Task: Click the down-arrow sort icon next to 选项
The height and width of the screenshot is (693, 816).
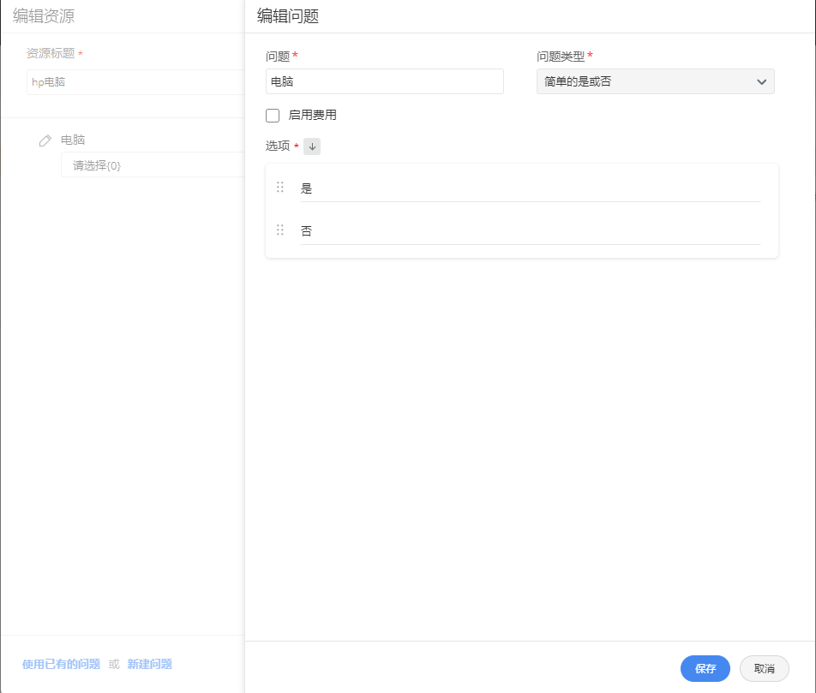Action: (x=312, y=146)
